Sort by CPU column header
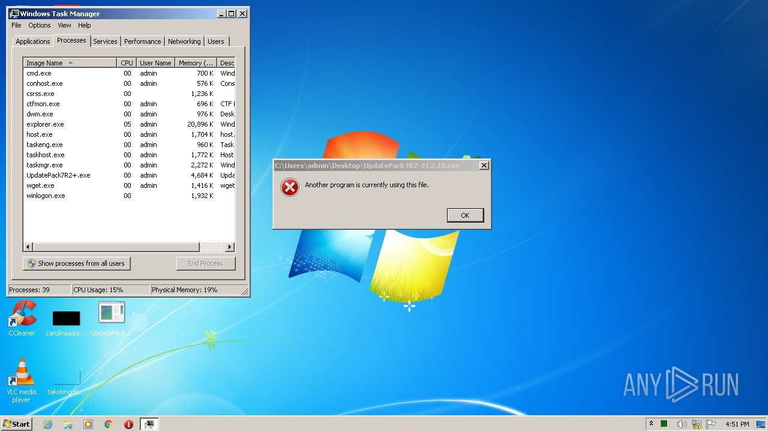 pyautogui.click(x=127, y=63)
